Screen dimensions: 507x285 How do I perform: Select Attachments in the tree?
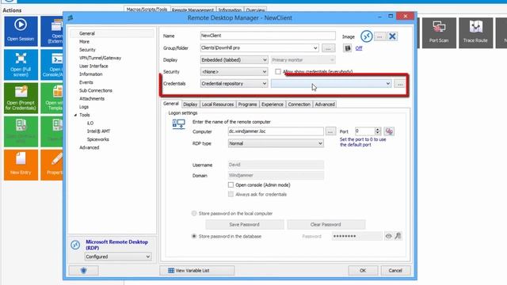point(92,98)
